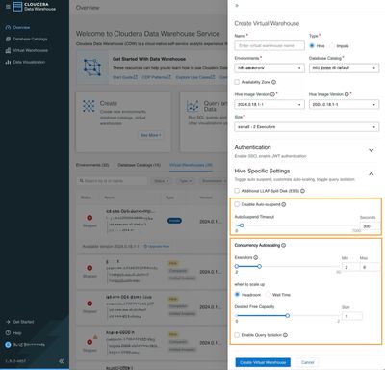This screenshot has height=370, width=385.
Task: Open the Size dropdown showing xsmall
Action: [x=307, y=127]
